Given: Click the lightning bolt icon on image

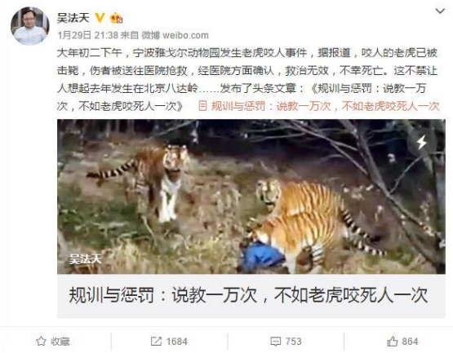Looking at the screenshot, I should tap(422, 142).
